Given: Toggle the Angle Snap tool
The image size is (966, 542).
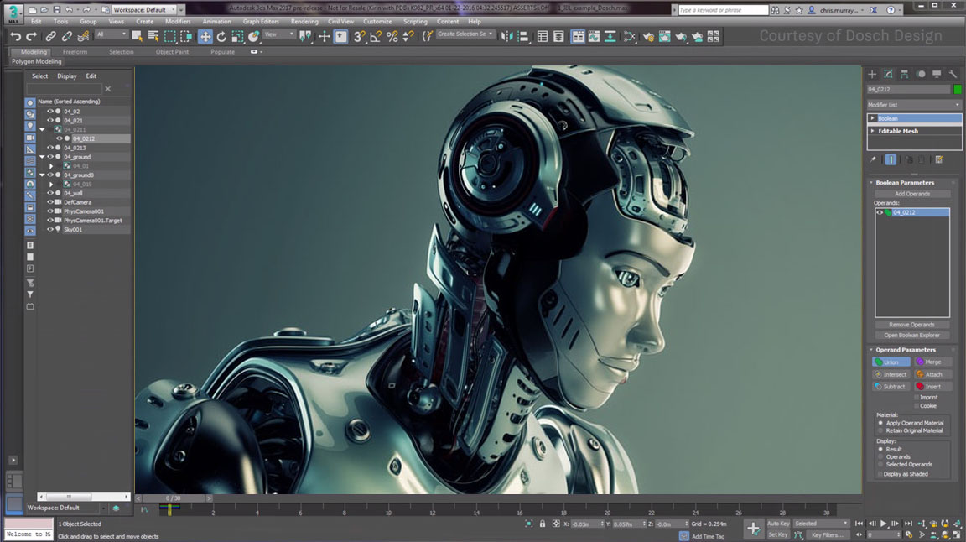Looking at the screenshot, I should [x=376, y=36].
